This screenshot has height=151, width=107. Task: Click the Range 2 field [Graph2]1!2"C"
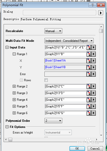pyautogui.click(x=65, y=86)
